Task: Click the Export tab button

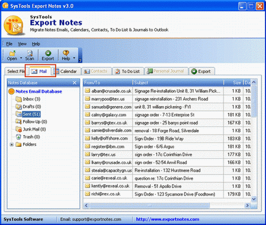Action: click(201, 71)
